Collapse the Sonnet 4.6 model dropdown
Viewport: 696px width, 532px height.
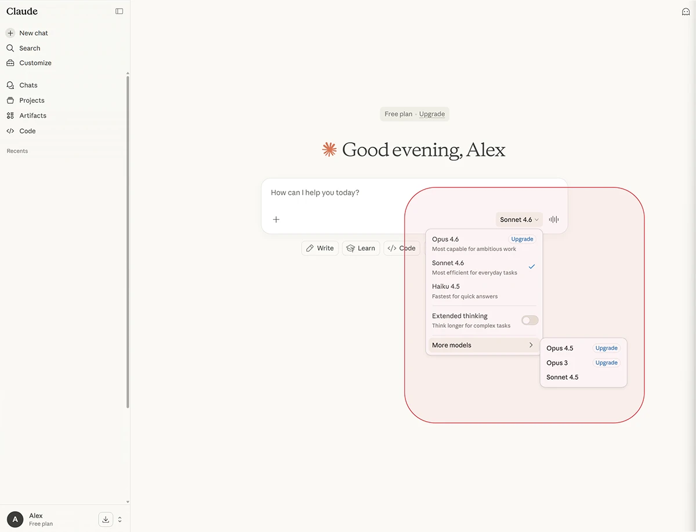point(519,219)
